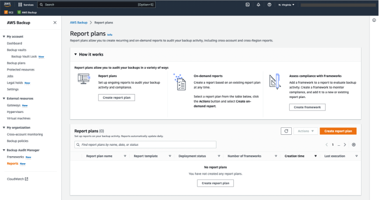Open the AWS Backup shortcut in favorites bar
Viewport: 379px width, 200px height.
27,12
